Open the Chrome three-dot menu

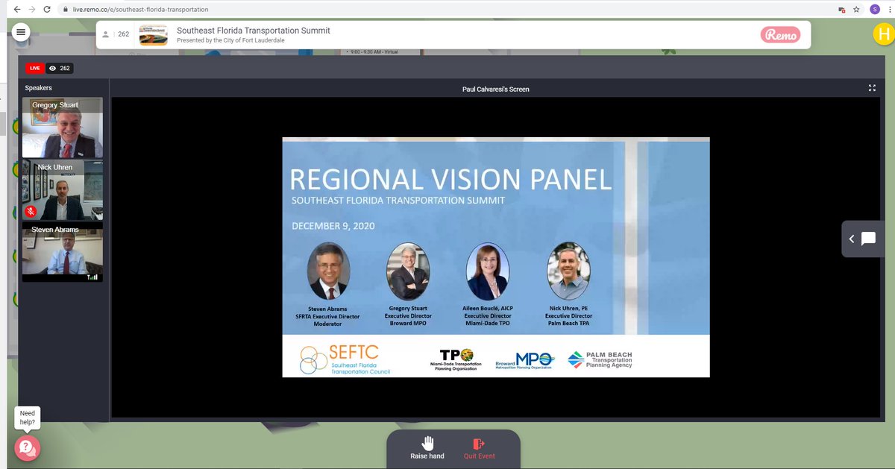coord(889,9)
